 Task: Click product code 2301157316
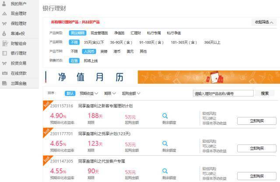coord(62,106)
